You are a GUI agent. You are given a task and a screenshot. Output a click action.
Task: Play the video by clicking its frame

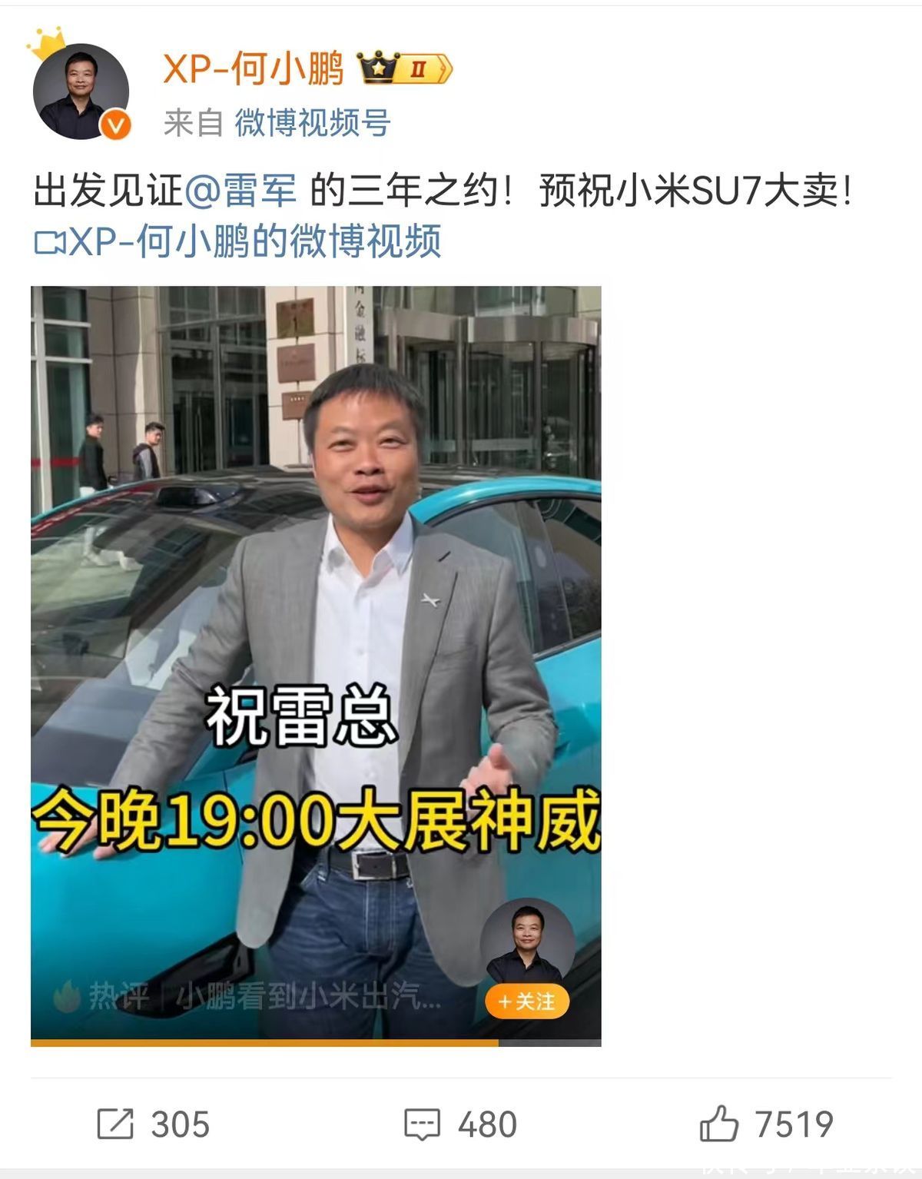316,663
